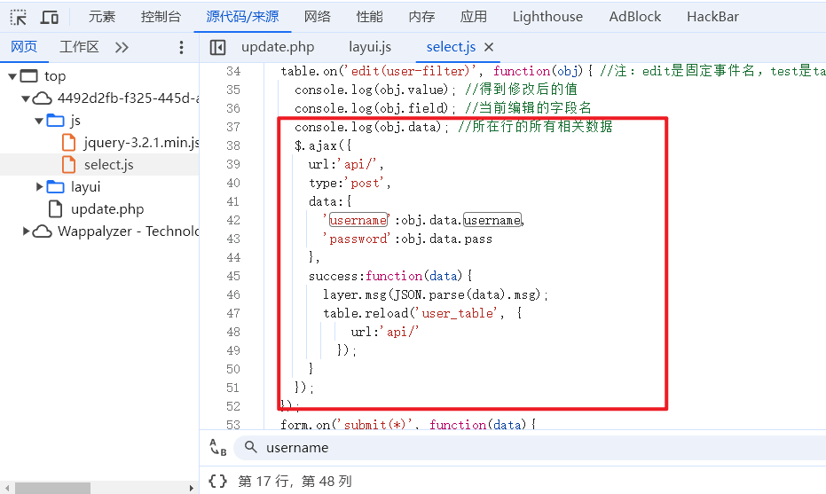Select update.php in the file tree
Image resolution: width=826 pixels, height=494 pixels.
(x=106, y=209)
